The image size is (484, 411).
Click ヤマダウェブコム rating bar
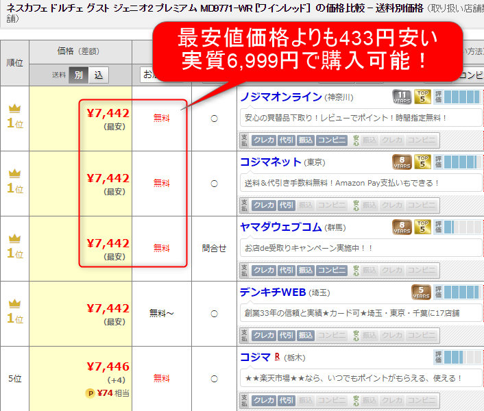[x=458, y=227]
